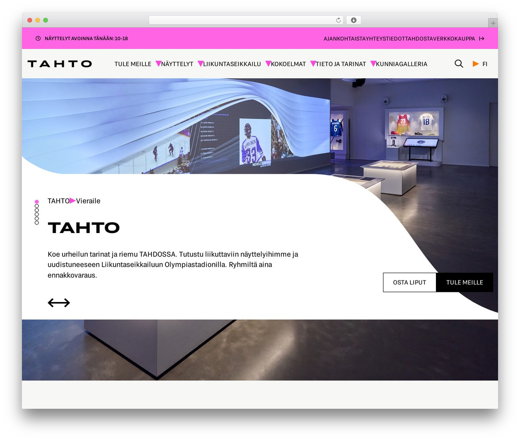Viewport: 520px width, 440px height.
Task: Open the TULE MEILLE navigation menu item
Action: pos(133,64)
